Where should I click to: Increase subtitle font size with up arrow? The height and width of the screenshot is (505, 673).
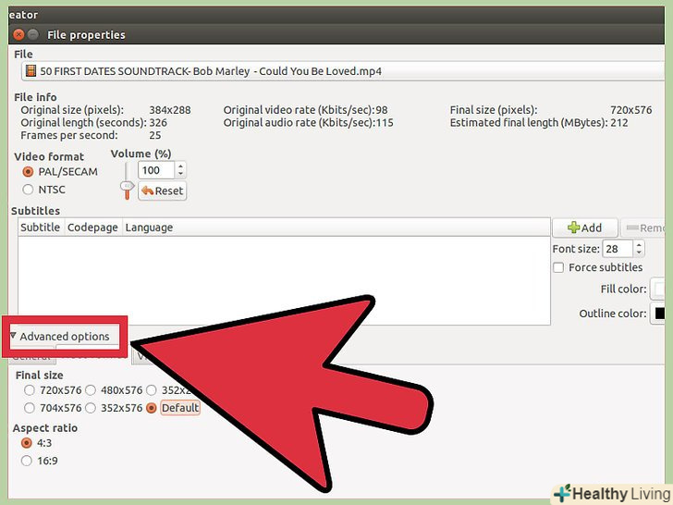point(639,245)
